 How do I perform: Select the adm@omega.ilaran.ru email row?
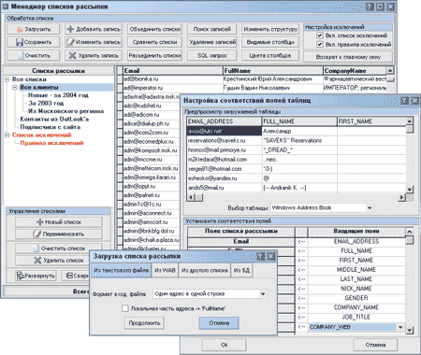pos(152,177)
